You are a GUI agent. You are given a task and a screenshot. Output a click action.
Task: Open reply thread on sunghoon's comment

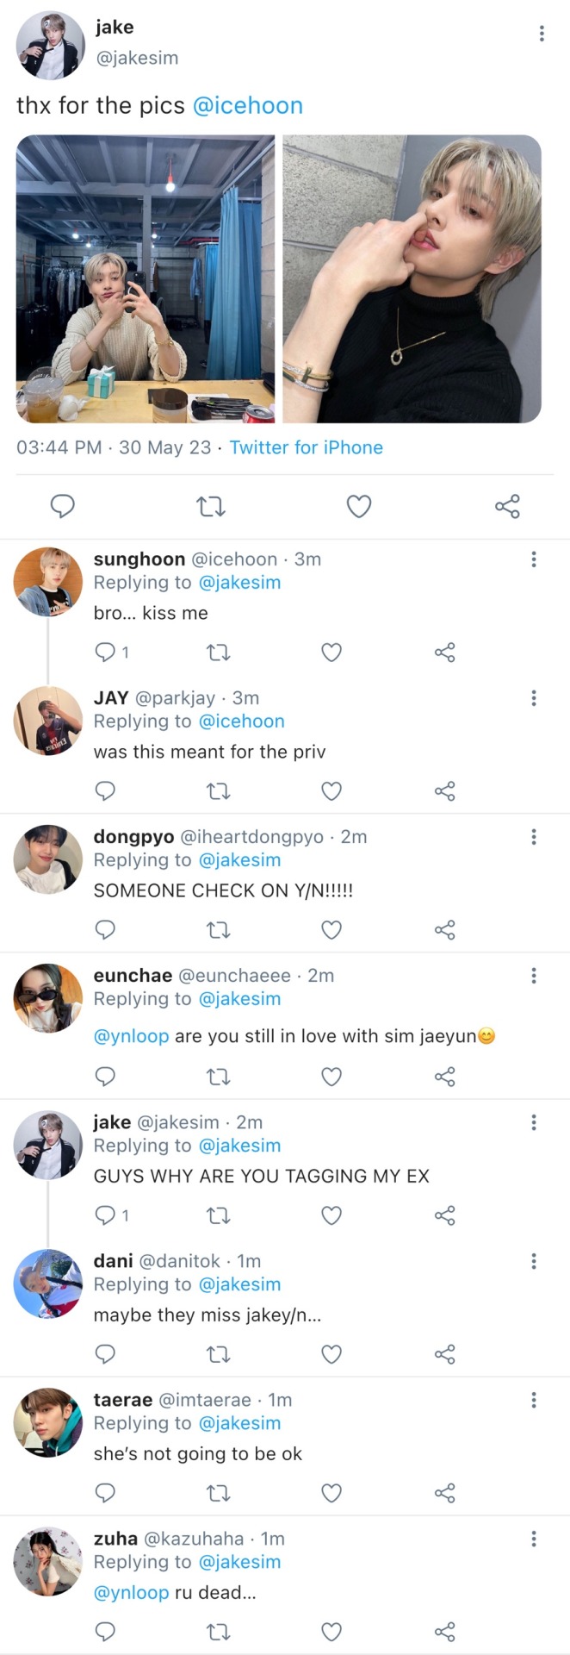tap(105, 653)
